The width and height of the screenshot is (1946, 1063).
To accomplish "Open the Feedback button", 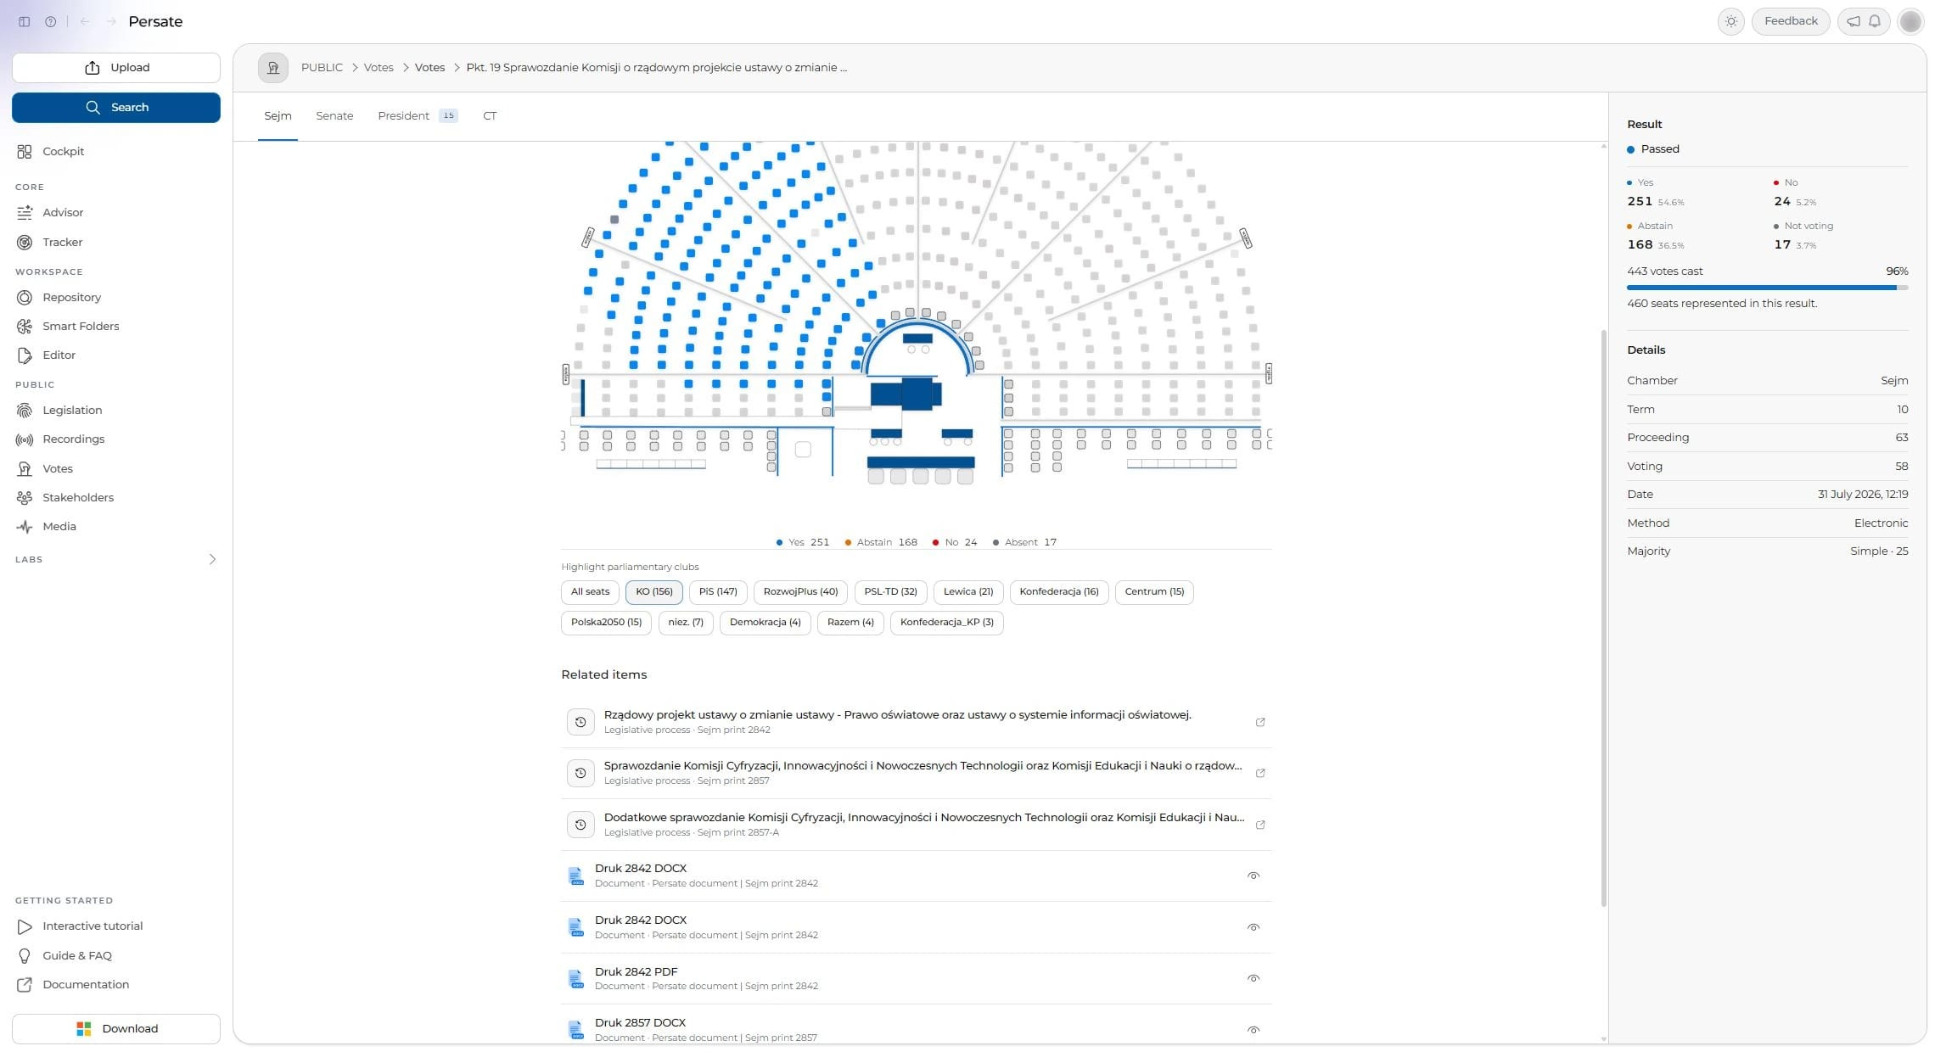I will coord(1791,21).
